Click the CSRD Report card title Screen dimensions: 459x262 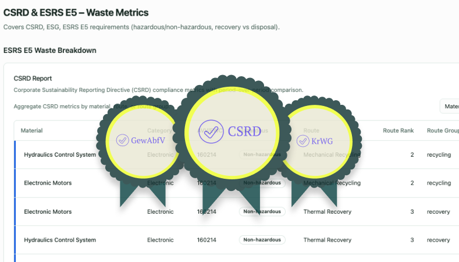[33, 78]
